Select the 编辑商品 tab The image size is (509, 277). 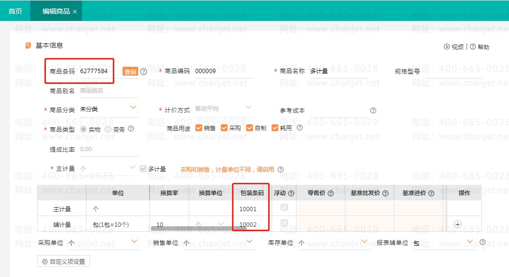(56, 11)
